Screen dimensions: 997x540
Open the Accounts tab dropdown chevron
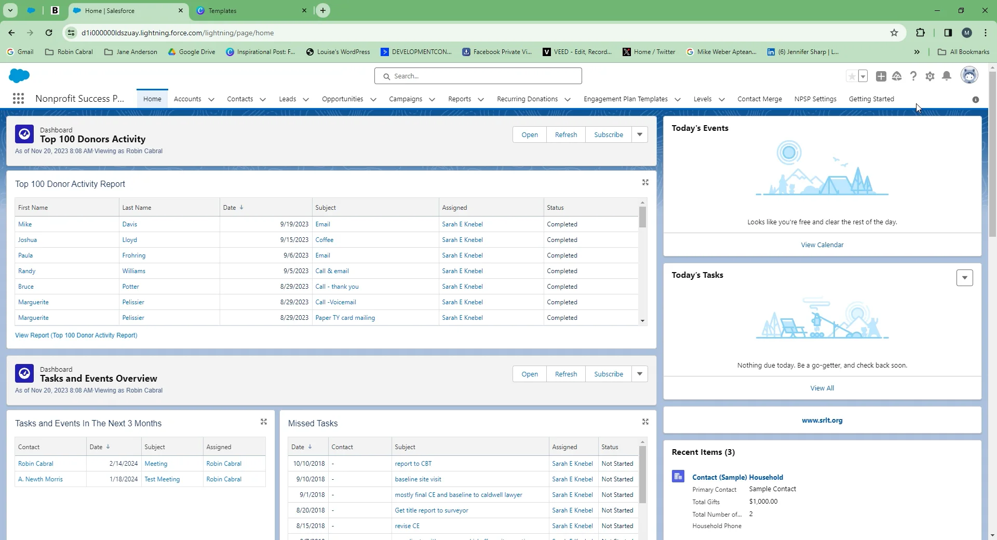coord(211,100)
